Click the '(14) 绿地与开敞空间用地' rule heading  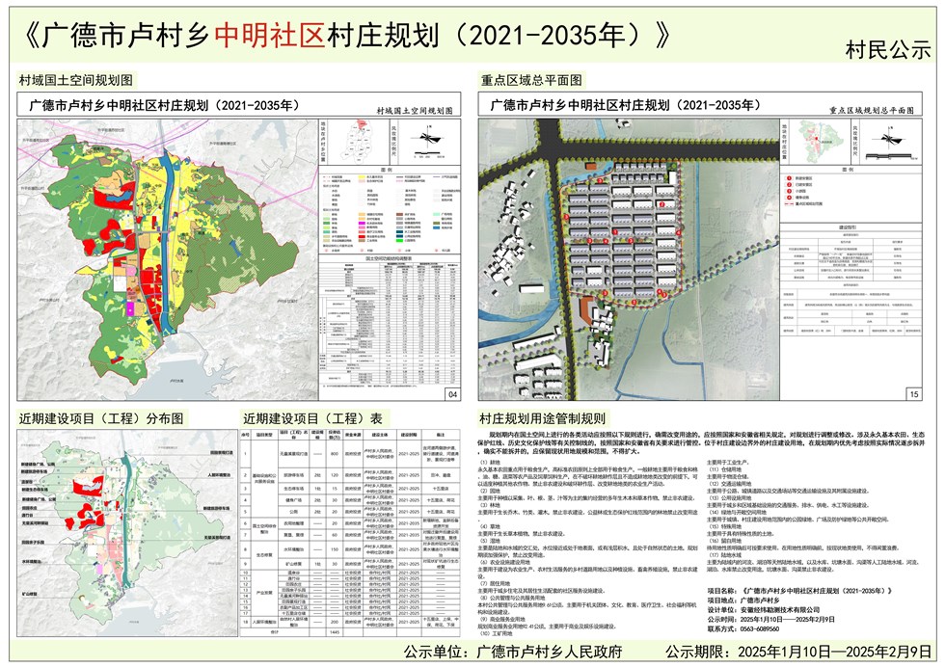click(x=736, y=513)
